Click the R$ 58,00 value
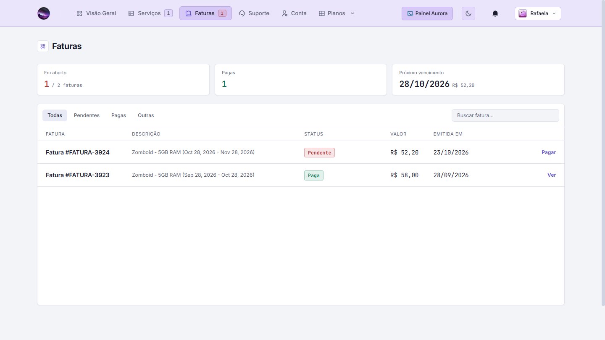 (x=404, y=175)
